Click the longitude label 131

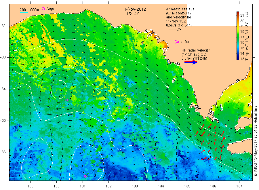[x=83, y=186]
